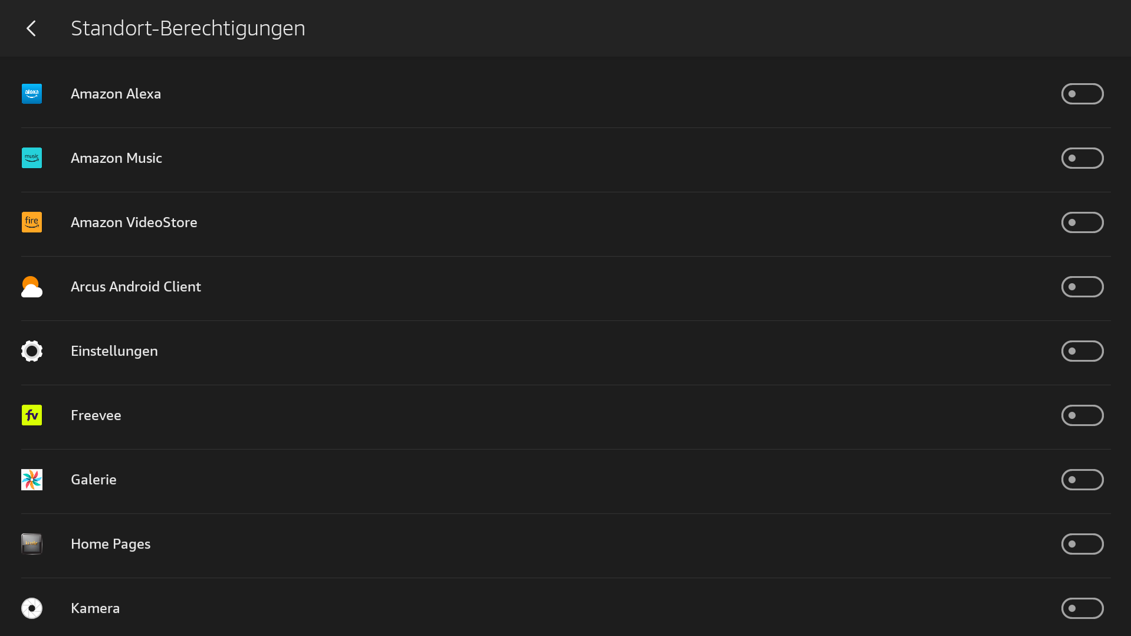This screenshot has width=1131, height=636.
Task: Toggle Freevee location permission
Action: click(1082, 415)
